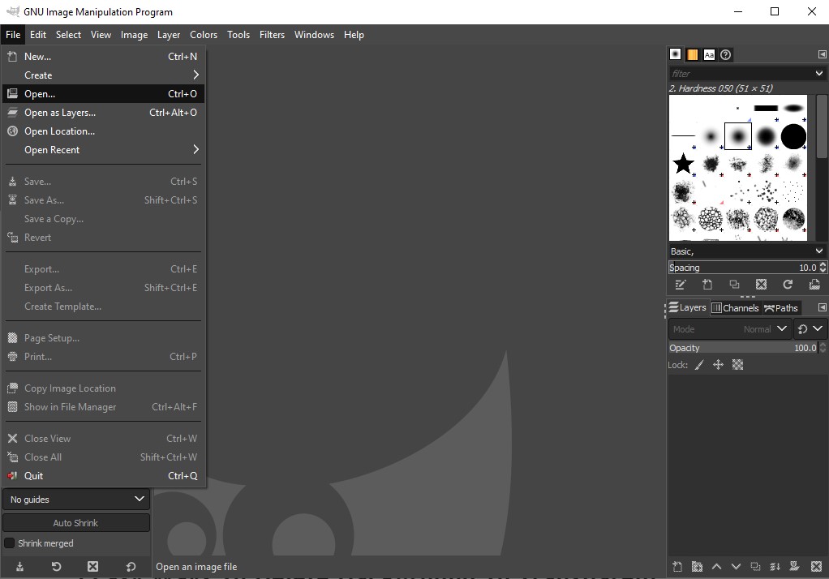This screenshot has height=579, width=829.
Task: Open the No guides dropdown
Action: 75,499
